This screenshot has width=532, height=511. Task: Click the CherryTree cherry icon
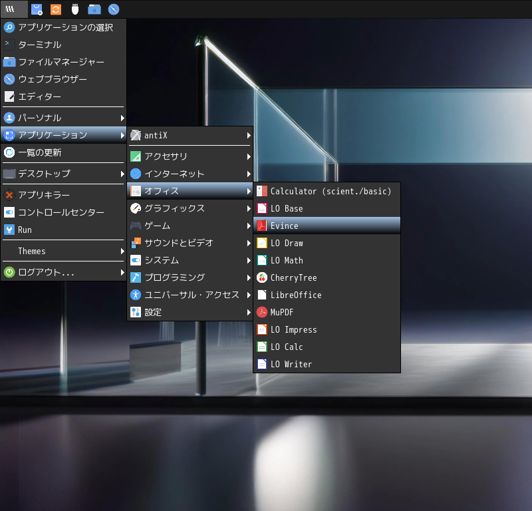coord(262,277)
